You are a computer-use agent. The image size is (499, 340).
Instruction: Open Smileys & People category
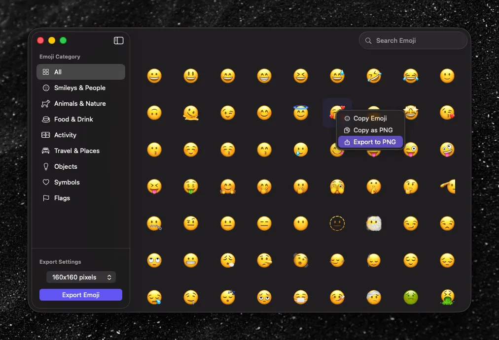pos(81,88)
